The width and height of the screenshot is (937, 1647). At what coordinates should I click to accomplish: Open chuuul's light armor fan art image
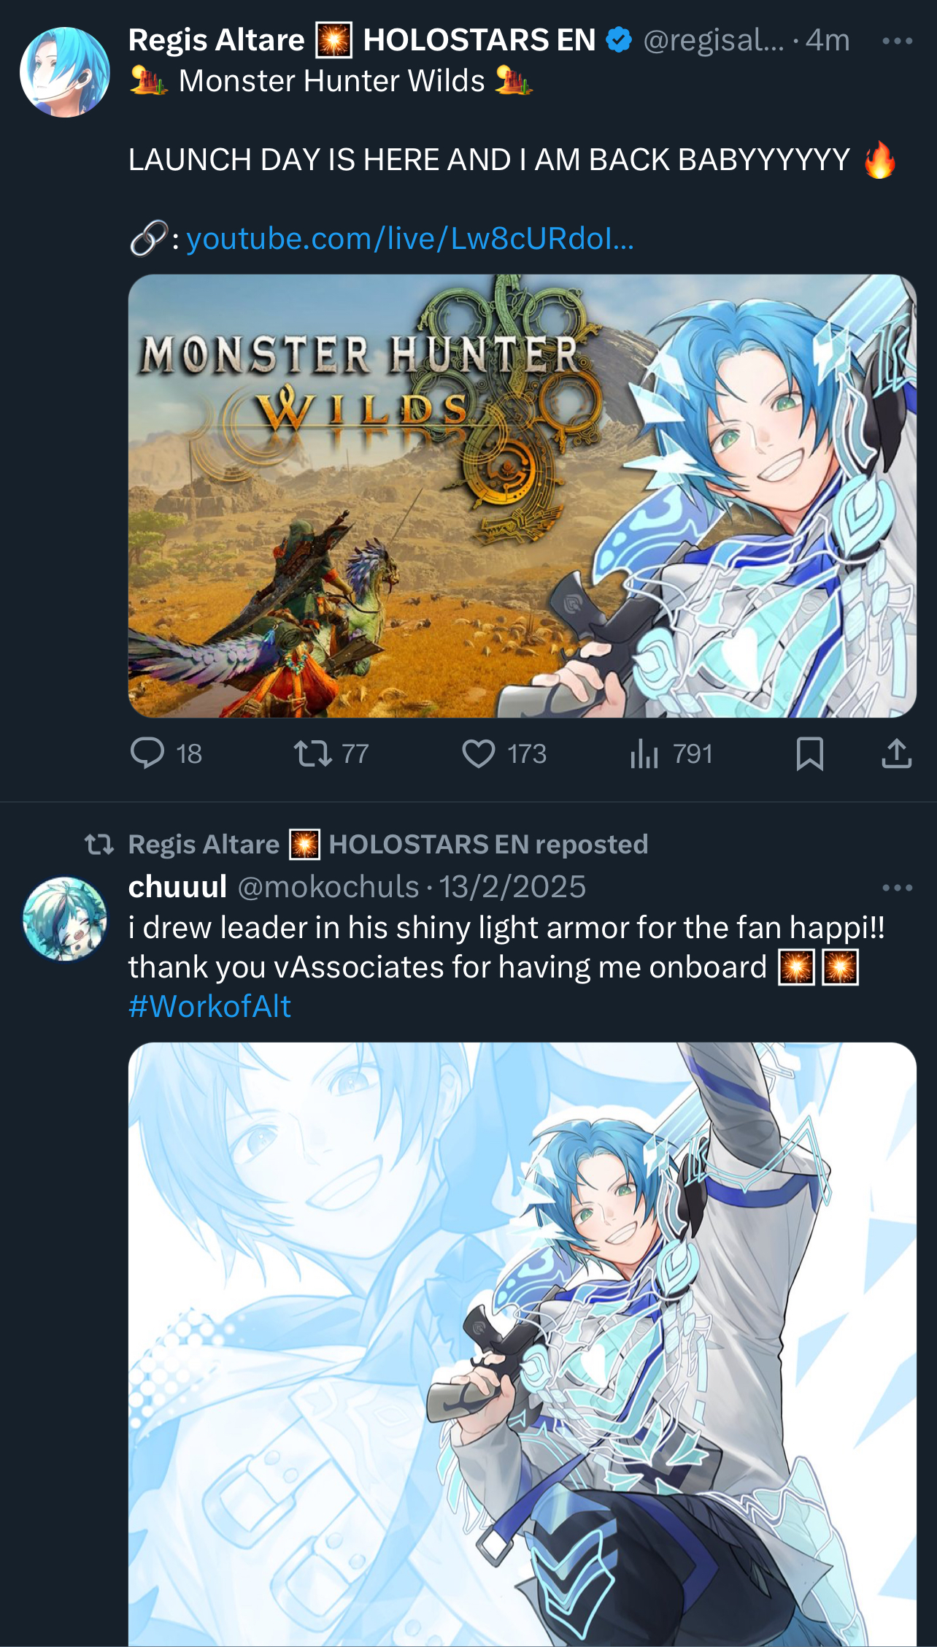tap(523, 1344)
